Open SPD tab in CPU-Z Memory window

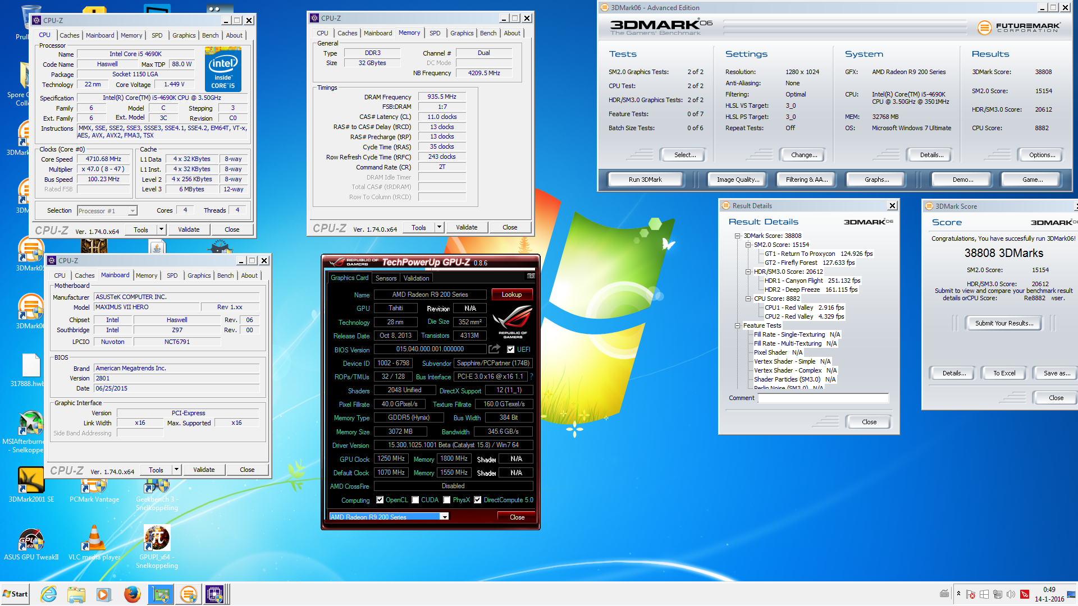pyautogui.click(x=435, y=33)
